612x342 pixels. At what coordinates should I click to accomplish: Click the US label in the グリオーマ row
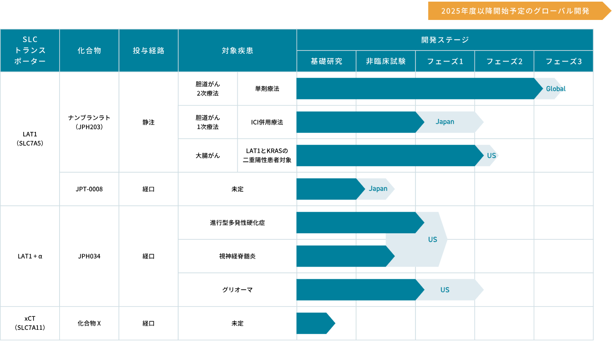tap(445, 290)
